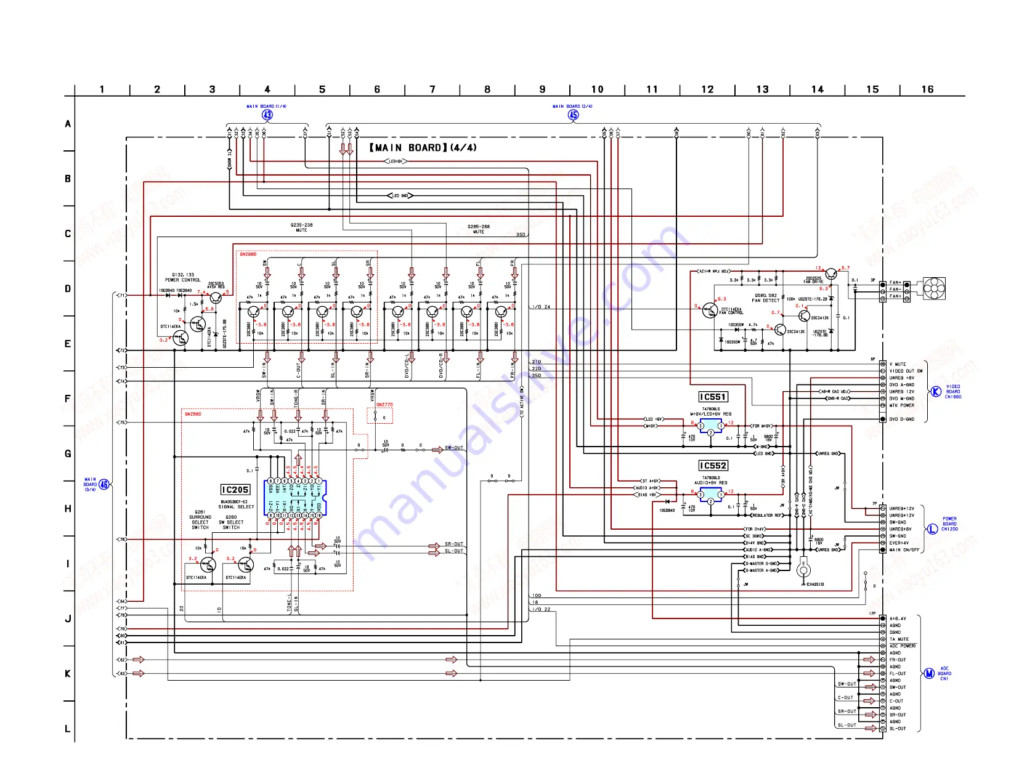Click the 'AUDIO+9V REG' label
1035x778 pixels.
click(x=711, y=483)
